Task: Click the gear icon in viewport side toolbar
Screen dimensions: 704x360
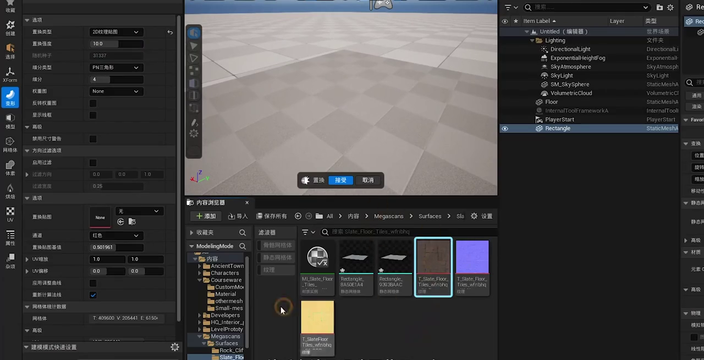Action: point(194,134)
